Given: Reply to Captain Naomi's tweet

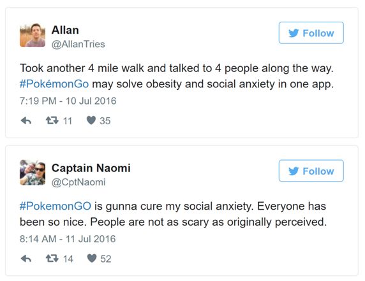Looking at the screenshot, I should 26,259.
